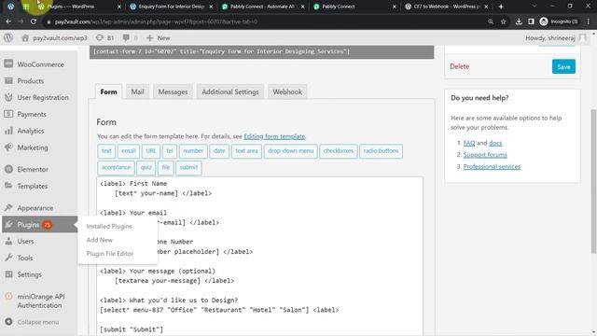Insert a radio buttons tag
Image resolution: width=597 pixels, height=336 pixels.
[x=381, y=151]
